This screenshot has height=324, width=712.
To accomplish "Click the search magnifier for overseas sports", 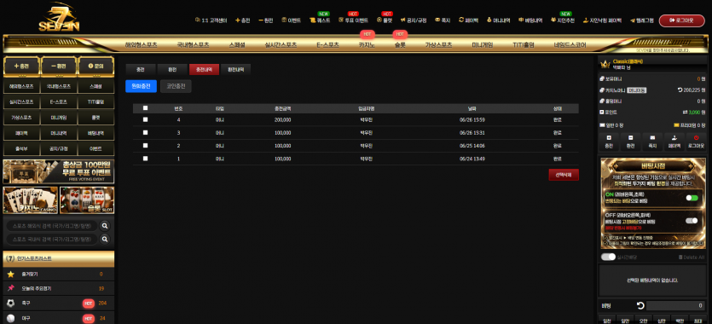I will 105,226.
